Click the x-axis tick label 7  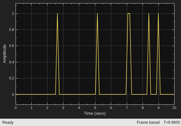[x=127, y=108]
